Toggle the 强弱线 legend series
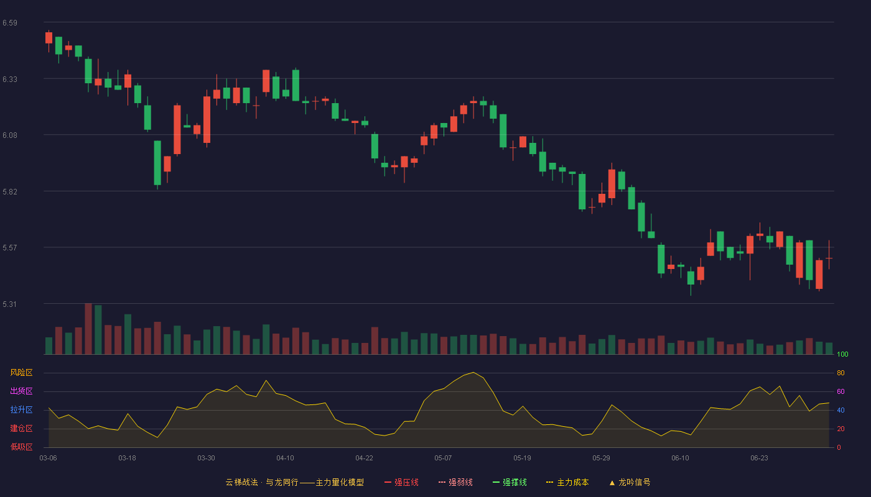This screenshot has width=871, height=497. point(455,482)
